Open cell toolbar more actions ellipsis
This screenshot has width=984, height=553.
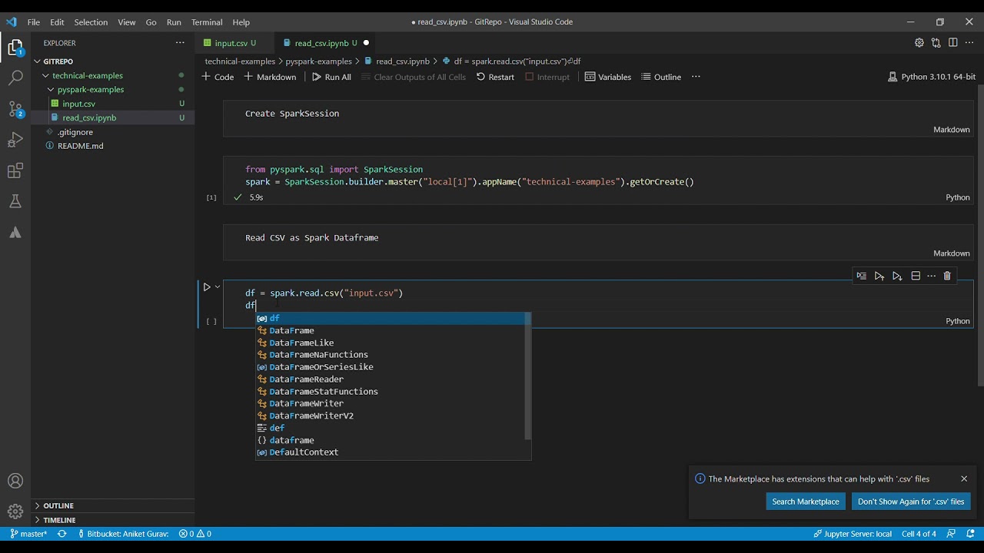coord(932,276)
